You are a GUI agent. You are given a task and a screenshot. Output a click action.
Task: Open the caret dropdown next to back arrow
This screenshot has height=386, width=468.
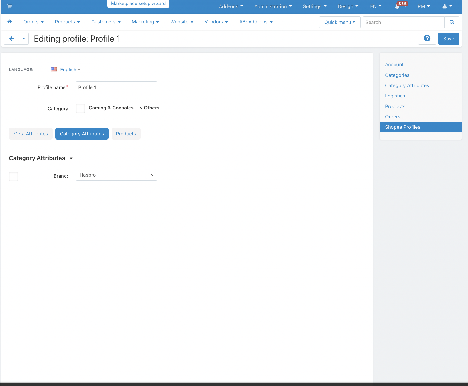[24, 39]
